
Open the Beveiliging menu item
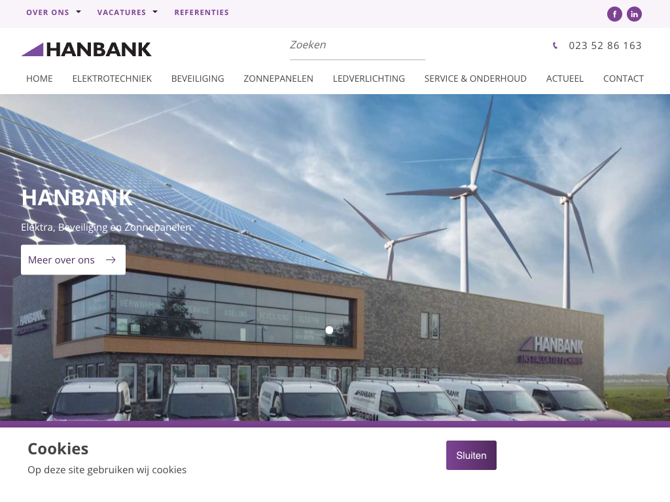[198, 78]
